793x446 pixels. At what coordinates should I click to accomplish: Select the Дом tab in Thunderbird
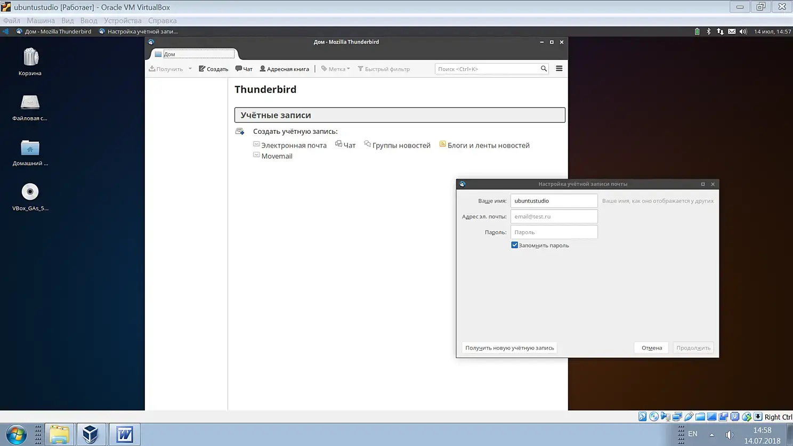pos(194,54)
